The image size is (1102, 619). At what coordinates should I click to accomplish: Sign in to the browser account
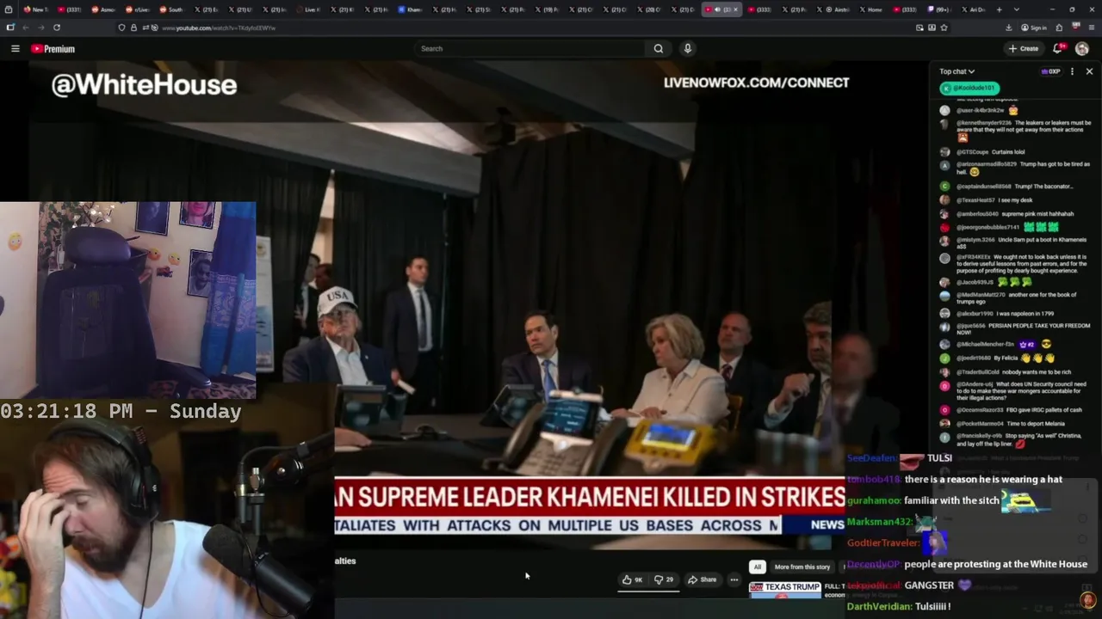(1034, 28)
